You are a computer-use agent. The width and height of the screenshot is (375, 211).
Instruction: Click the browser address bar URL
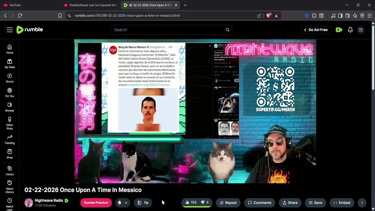point(127,16)
